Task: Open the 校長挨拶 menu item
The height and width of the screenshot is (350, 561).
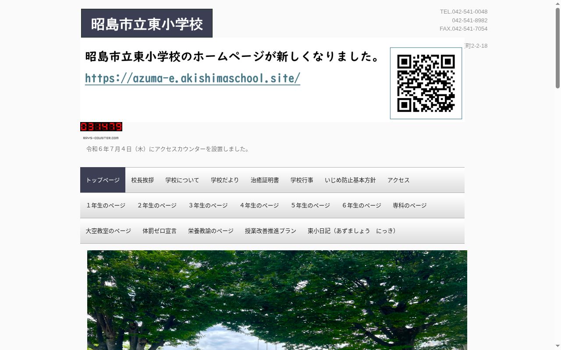Action: pyautogui.click(x=142, y=180)
